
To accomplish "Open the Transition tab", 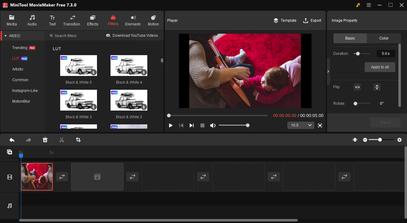I will [x=72, y=21].
